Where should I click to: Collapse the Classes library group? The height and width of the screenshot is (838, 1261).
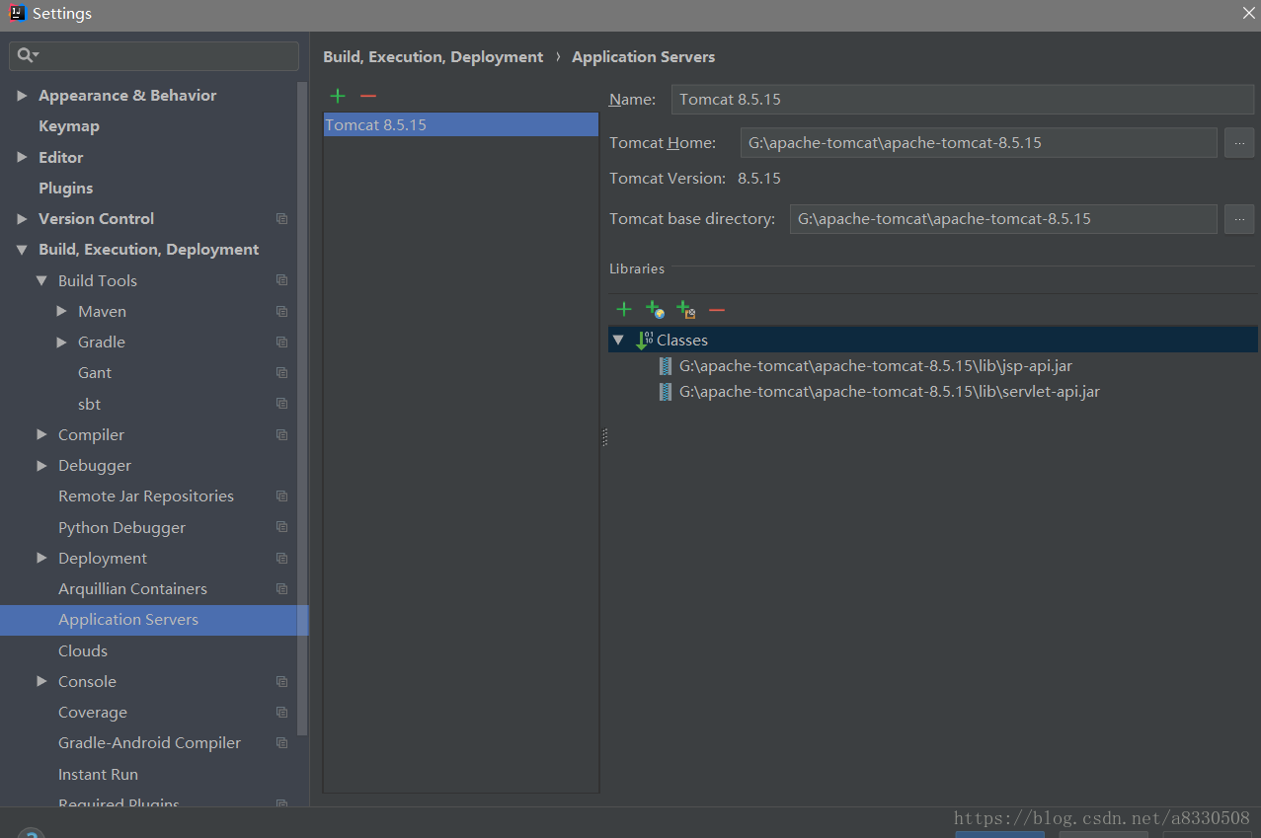[x=618, y=340]
